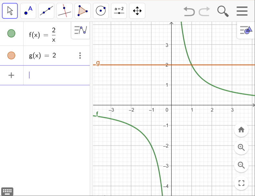This screenshot has width=255, height=196.
Task: Pick the Polygon tool
Action: [x=83, y=11]
